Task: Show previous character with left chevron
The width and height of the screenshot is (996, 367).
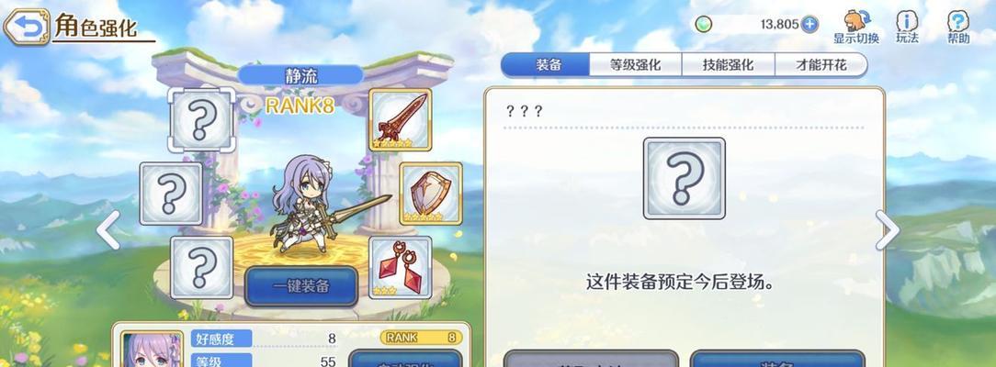Action: point(108,230)
